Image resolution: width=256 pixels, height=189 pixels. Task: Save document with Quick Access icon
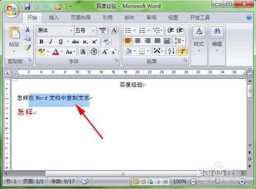tap(27, 7)
